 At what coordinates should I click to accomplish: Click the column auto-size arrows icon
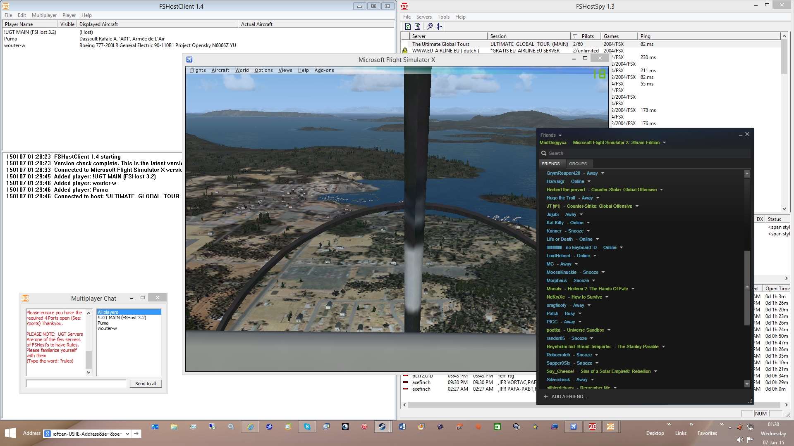pyautogui.click(x=439, y=26)
